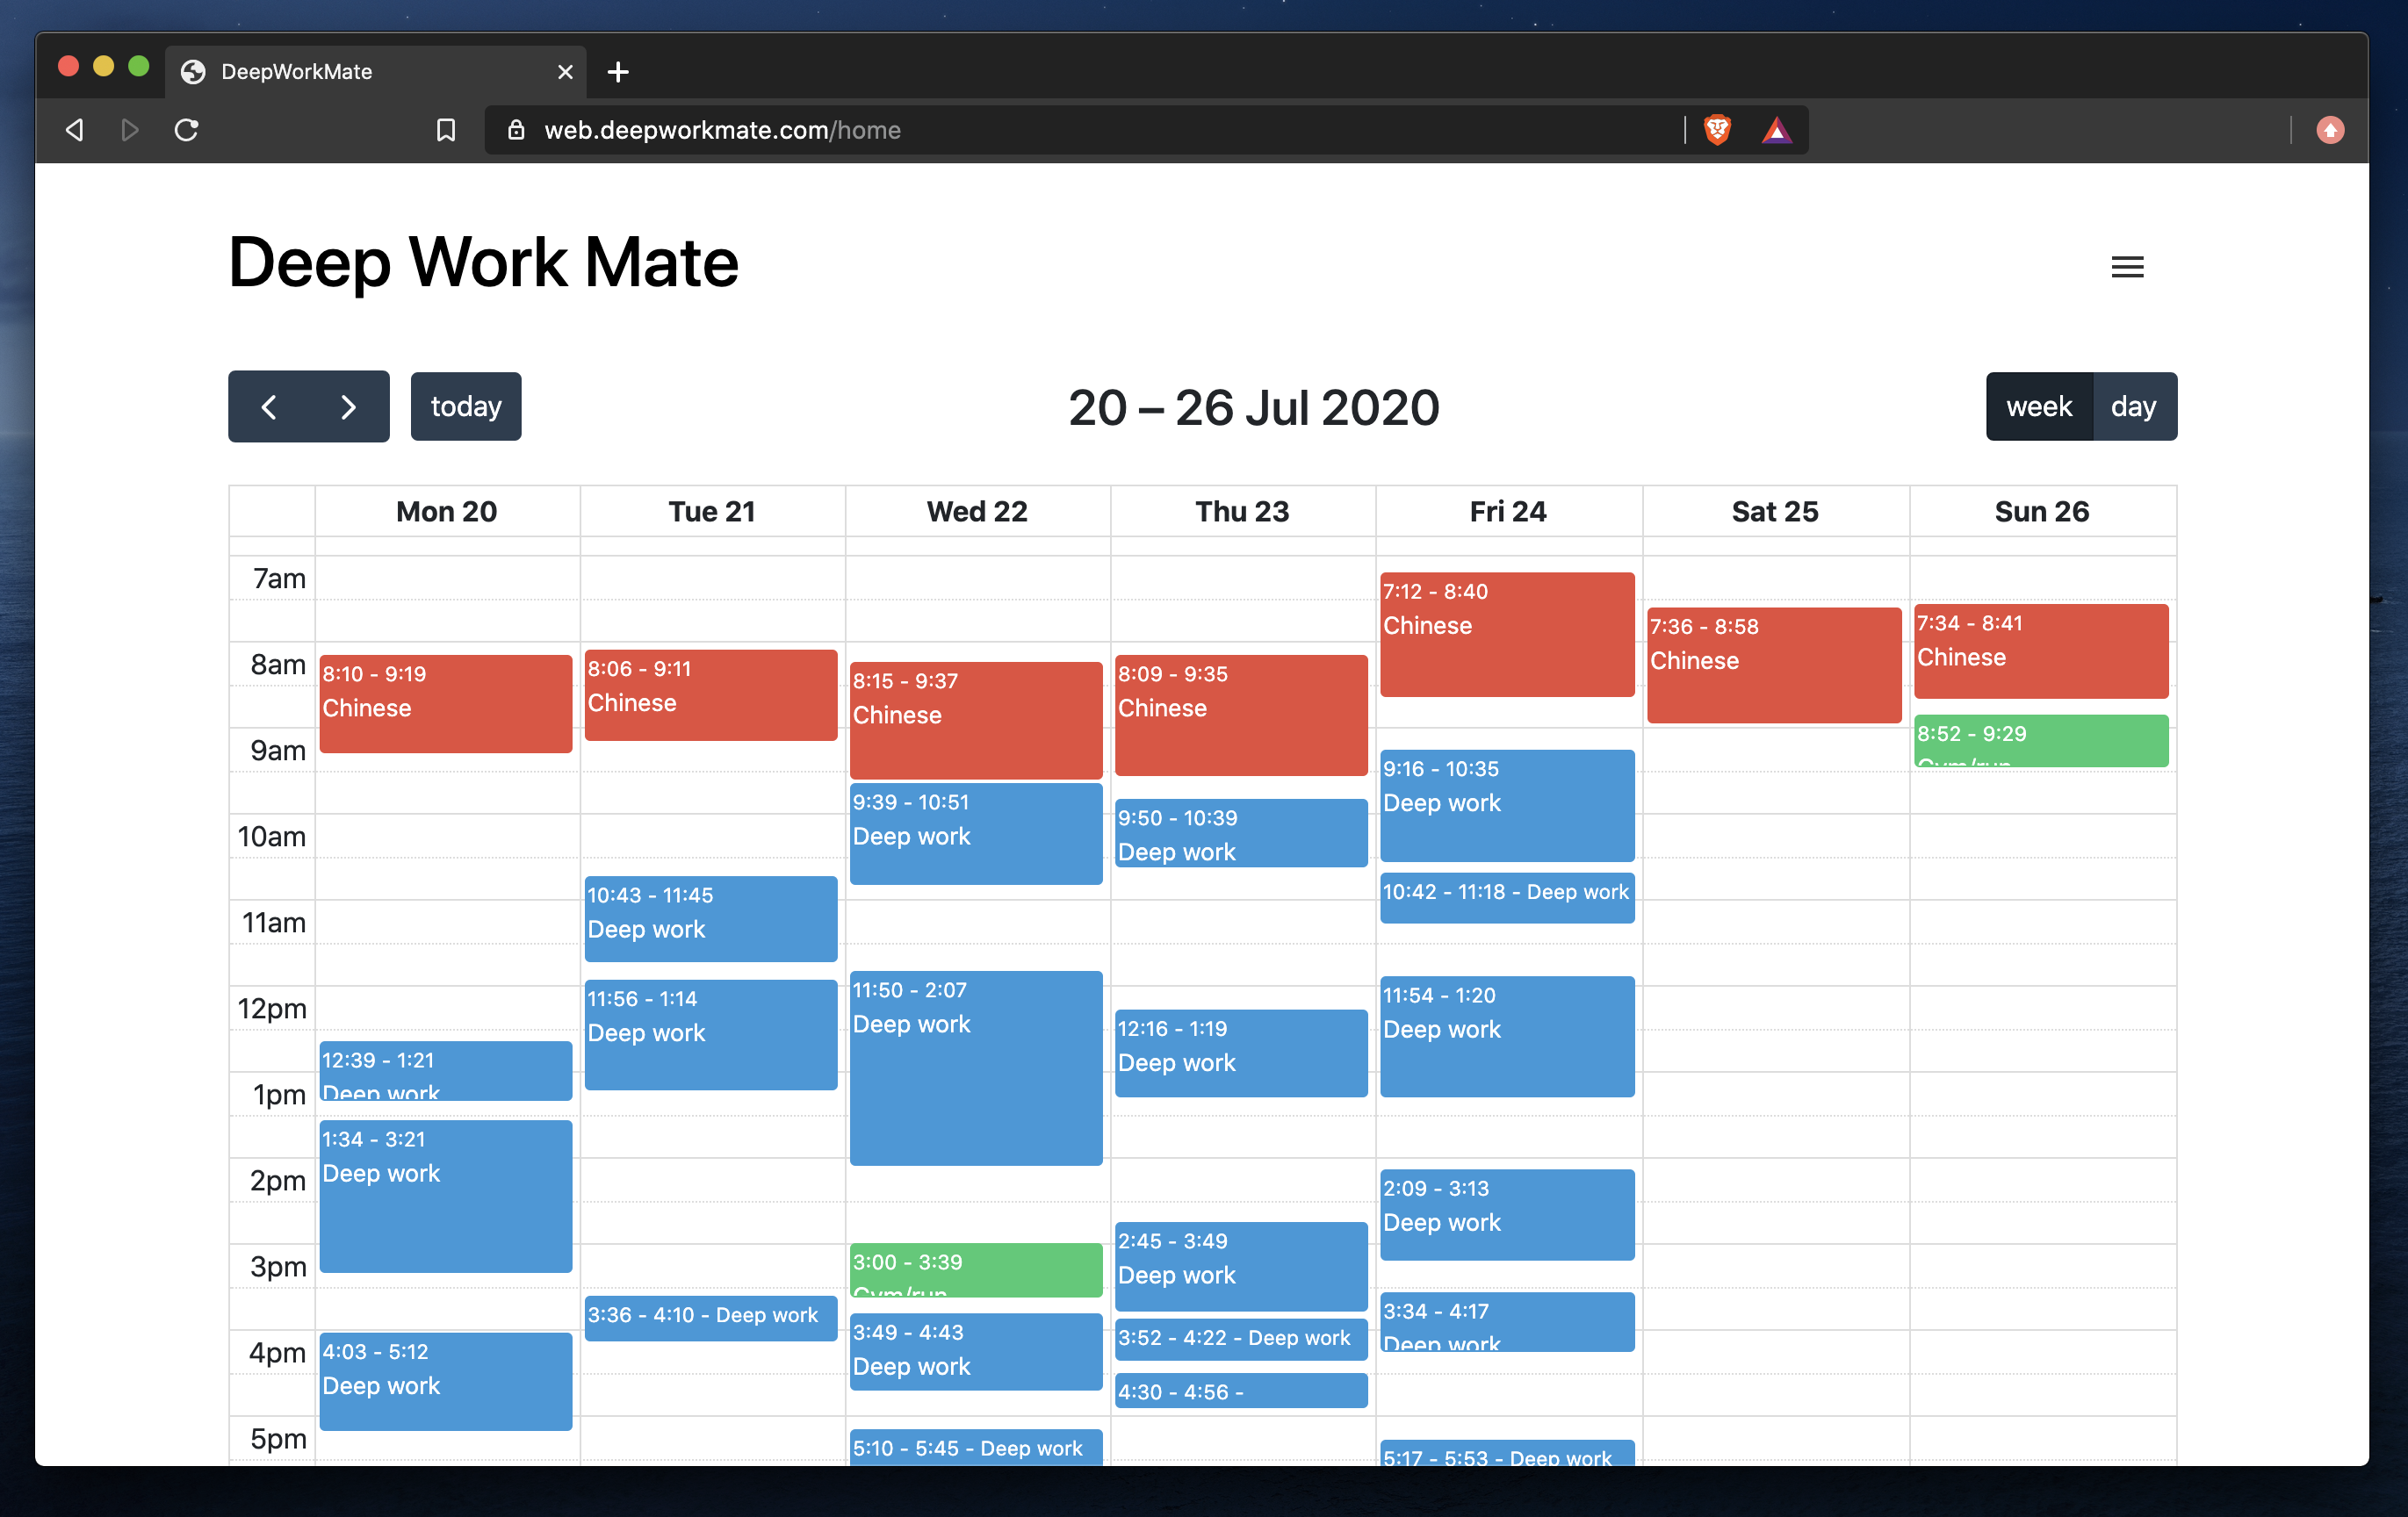Open 2:45 - 3:49 Deep work event
The width and height of the screenshot is (2408, 1517).
(1241, 1266)
